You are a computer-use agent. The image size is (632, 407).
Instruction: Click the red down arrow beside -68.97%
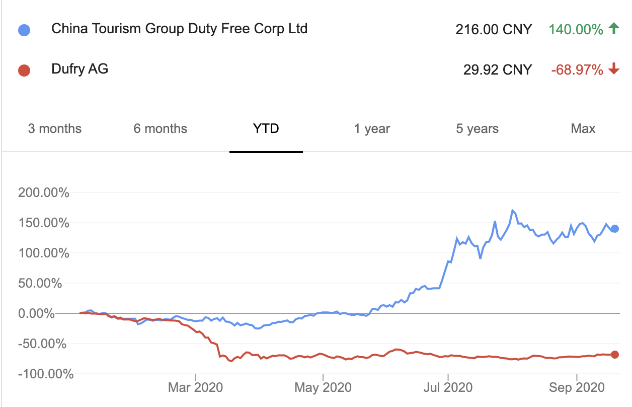click(613, 70)
